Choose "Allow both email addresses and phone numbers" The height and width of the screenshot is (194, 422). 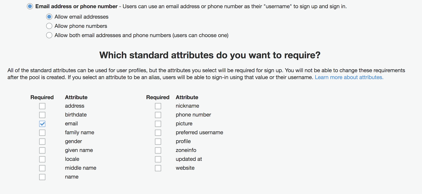point(49,35)
